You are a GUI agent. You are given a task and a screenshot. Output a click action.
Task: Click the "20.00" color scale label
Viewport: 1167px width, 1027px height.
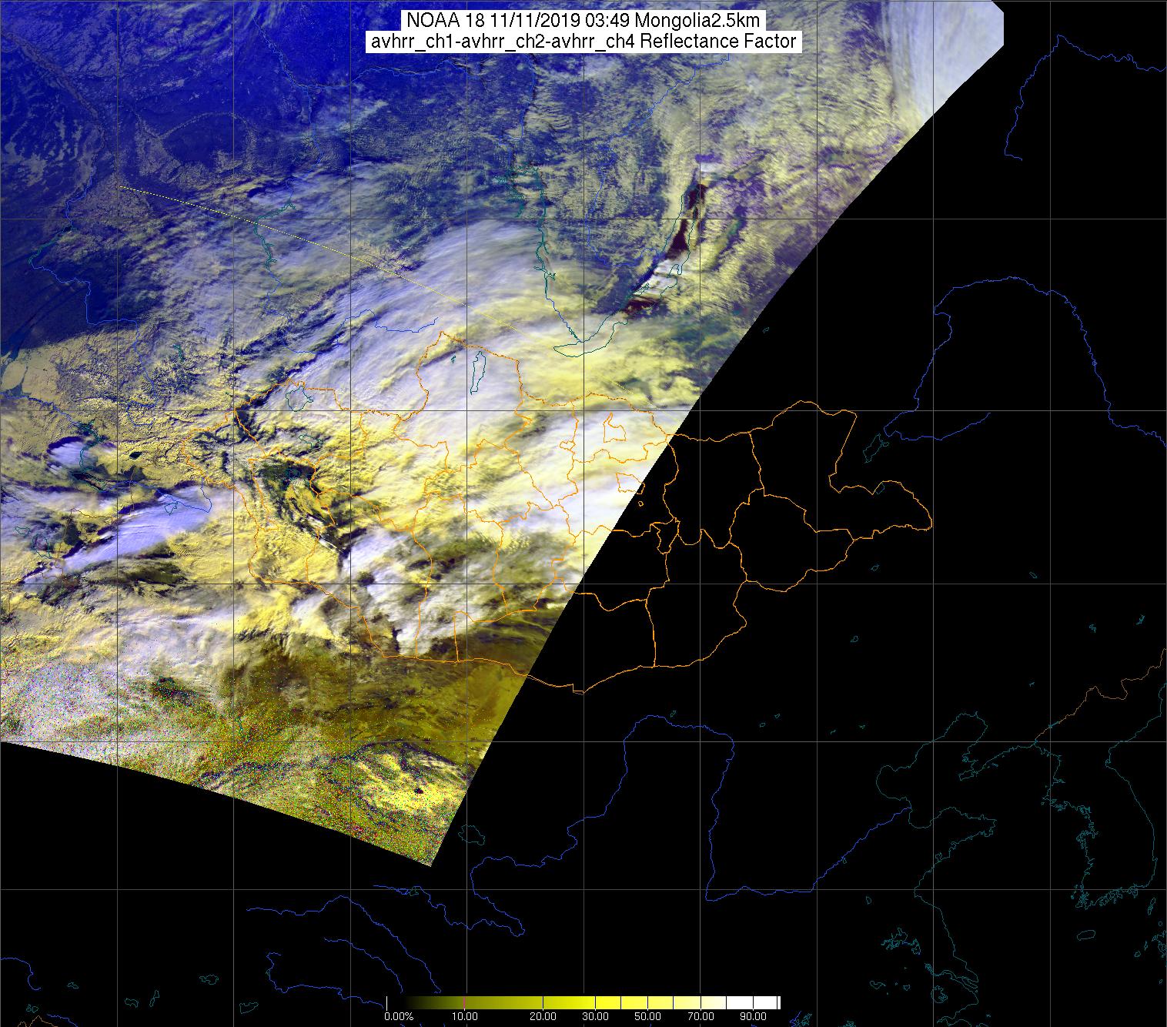[x=543, y=1016]
